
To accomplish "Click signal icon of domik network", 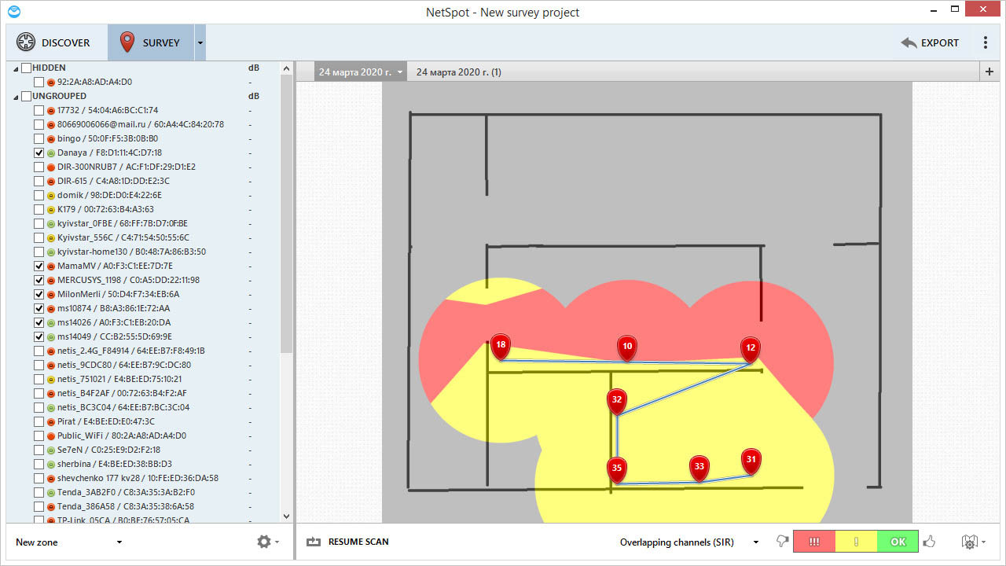I will tap(50, 195).
